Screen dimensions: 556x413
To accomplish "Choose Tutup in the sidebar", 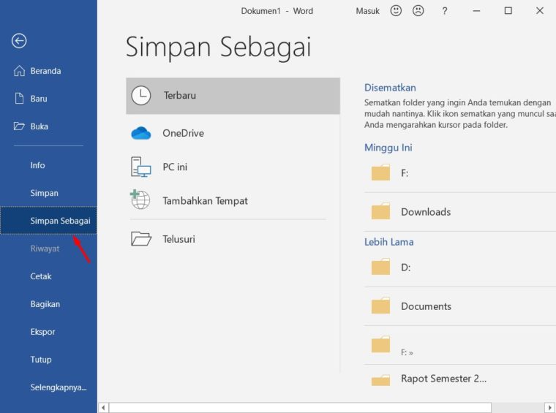I will coord(41,360).
